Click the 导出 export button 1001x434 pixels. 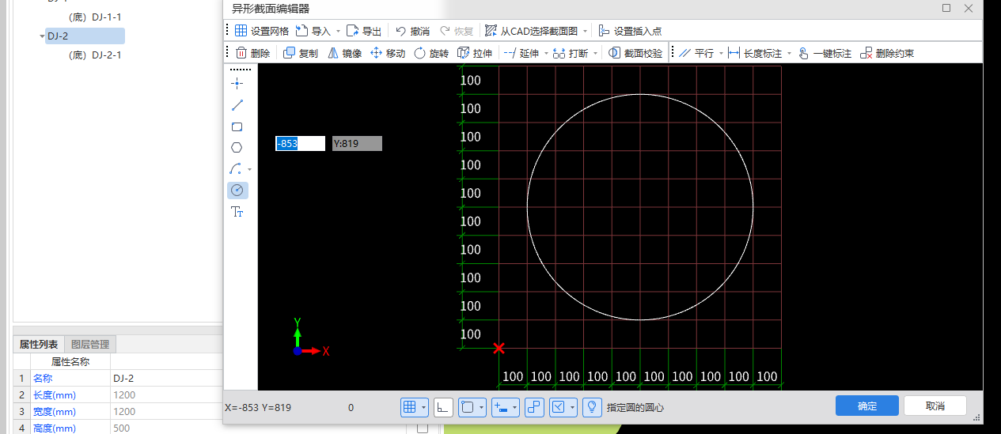[364, 31]
